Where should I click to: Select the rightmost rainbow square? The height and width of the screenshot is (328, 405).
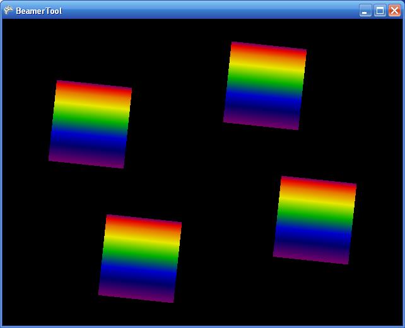315,220
